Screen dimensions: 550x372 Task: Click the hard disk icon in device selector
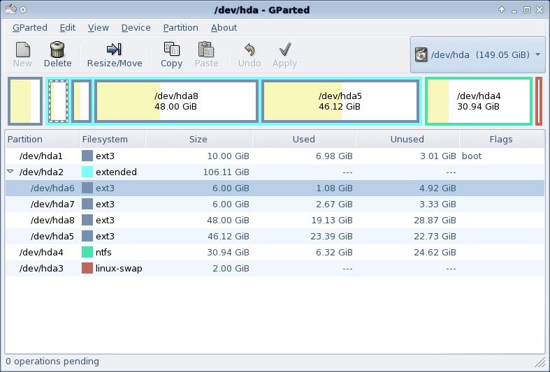pos(421,54)
